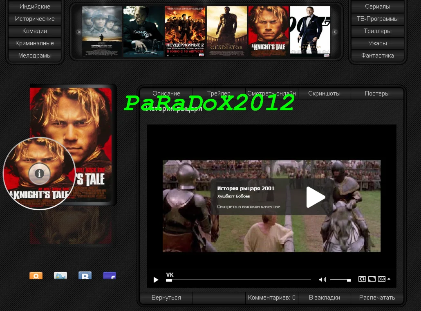
Task: Adjust the player volume slider
Action: (x=340, y=280)
